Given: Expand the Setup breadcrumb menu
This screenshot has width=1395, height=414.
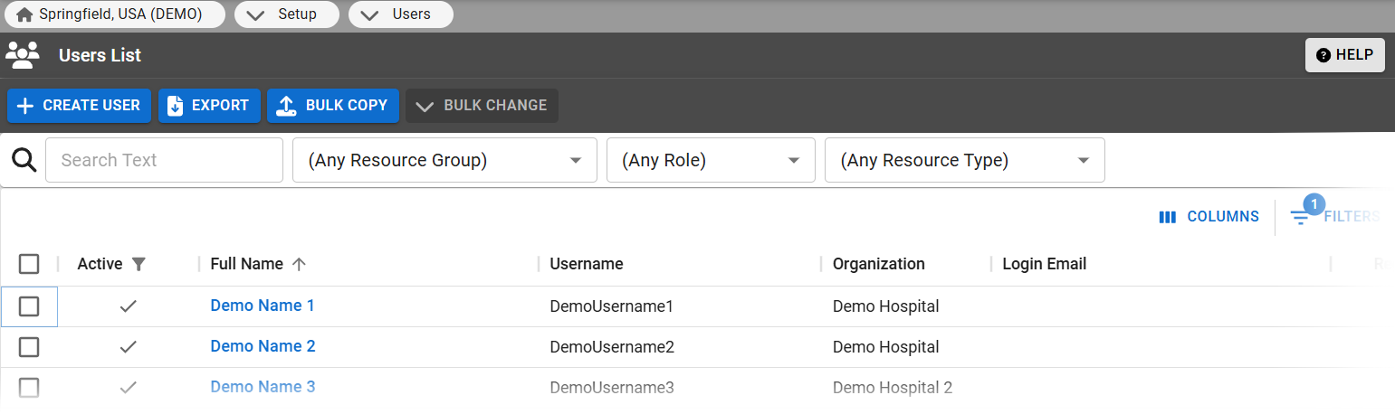Looking at the screenshot, I should point(287,14).
